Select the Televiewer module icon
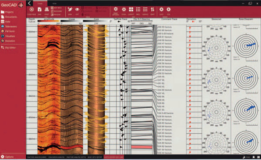Viewport: 261px width, 160px height. point(3,26)
